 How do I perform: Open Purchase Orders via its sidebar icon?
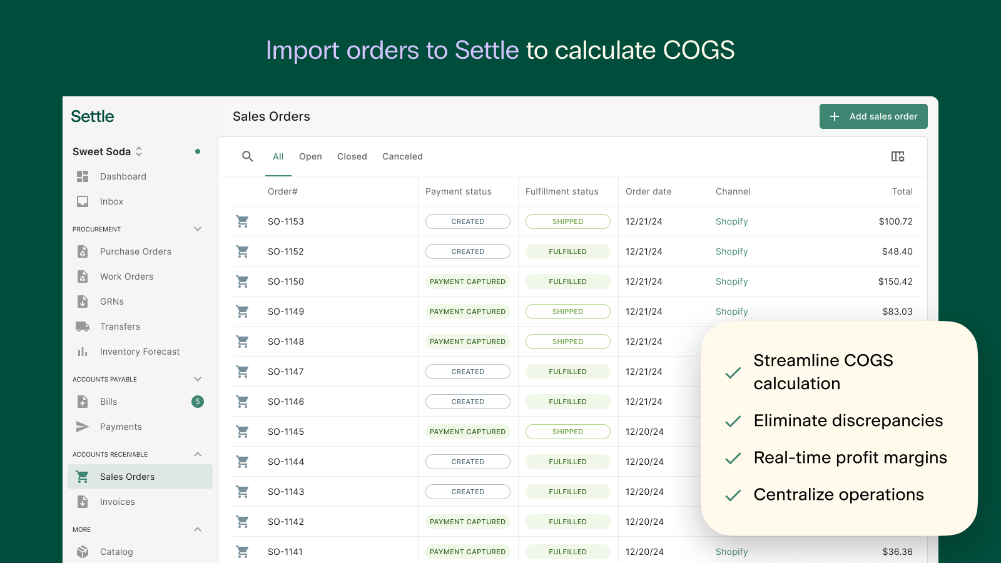82,251
